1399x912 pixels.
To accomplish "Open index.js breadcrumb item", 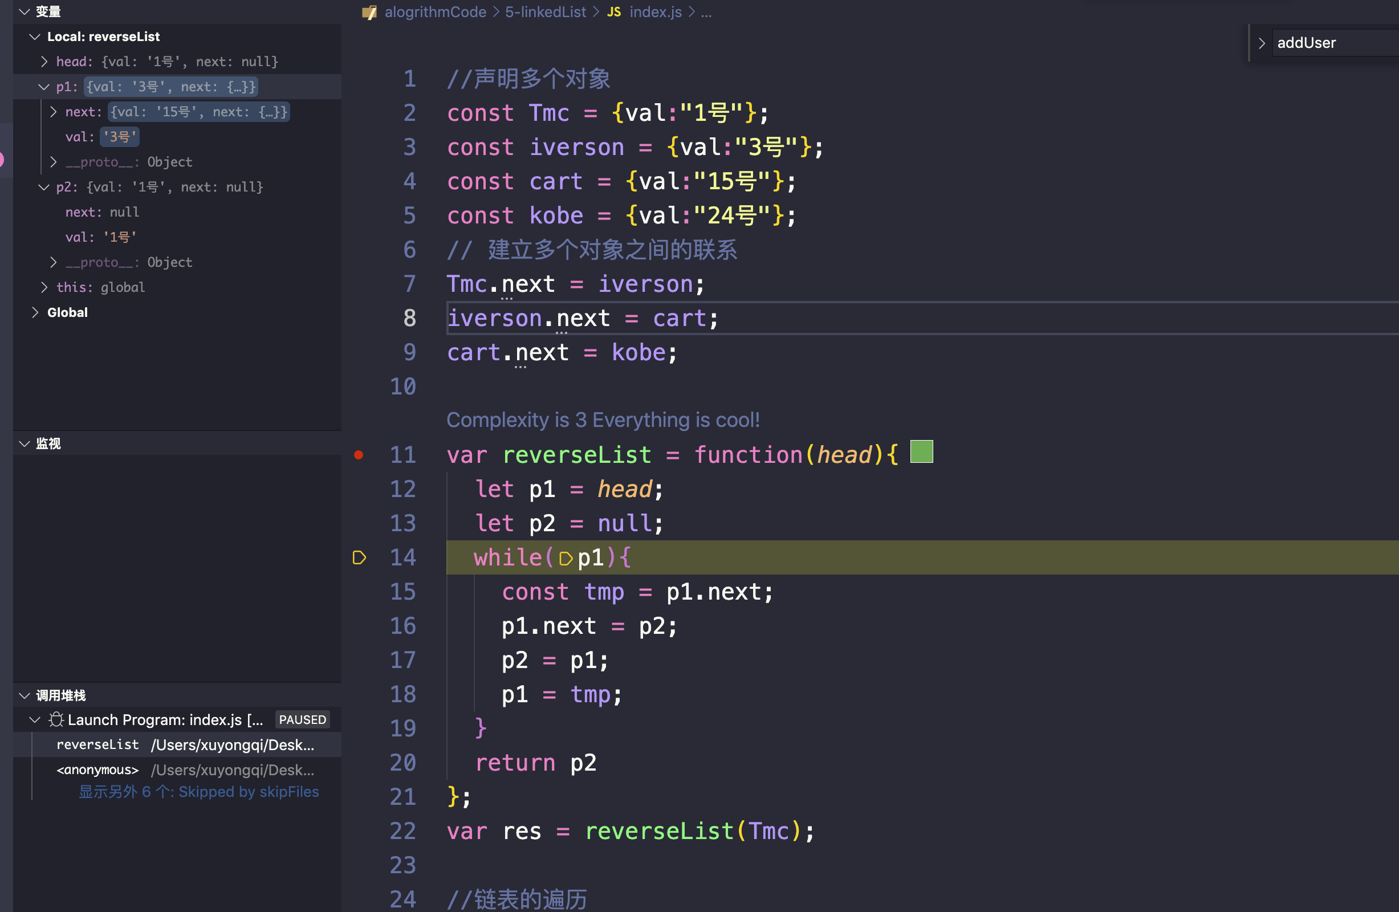I will [x=656, y=12].
